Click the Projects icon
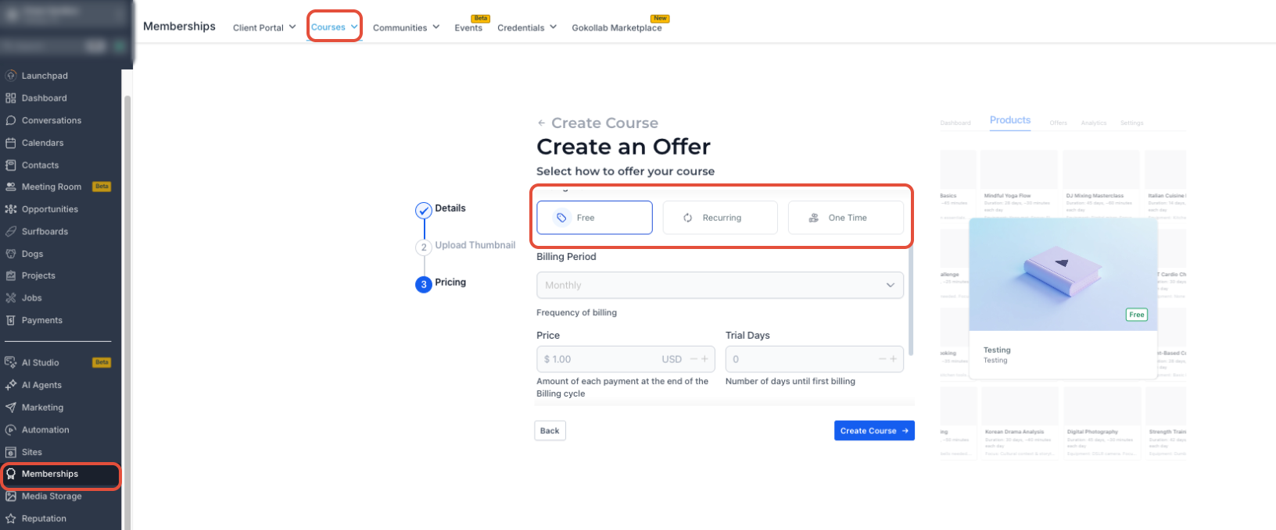1276x530 pixels. [11, 276]
